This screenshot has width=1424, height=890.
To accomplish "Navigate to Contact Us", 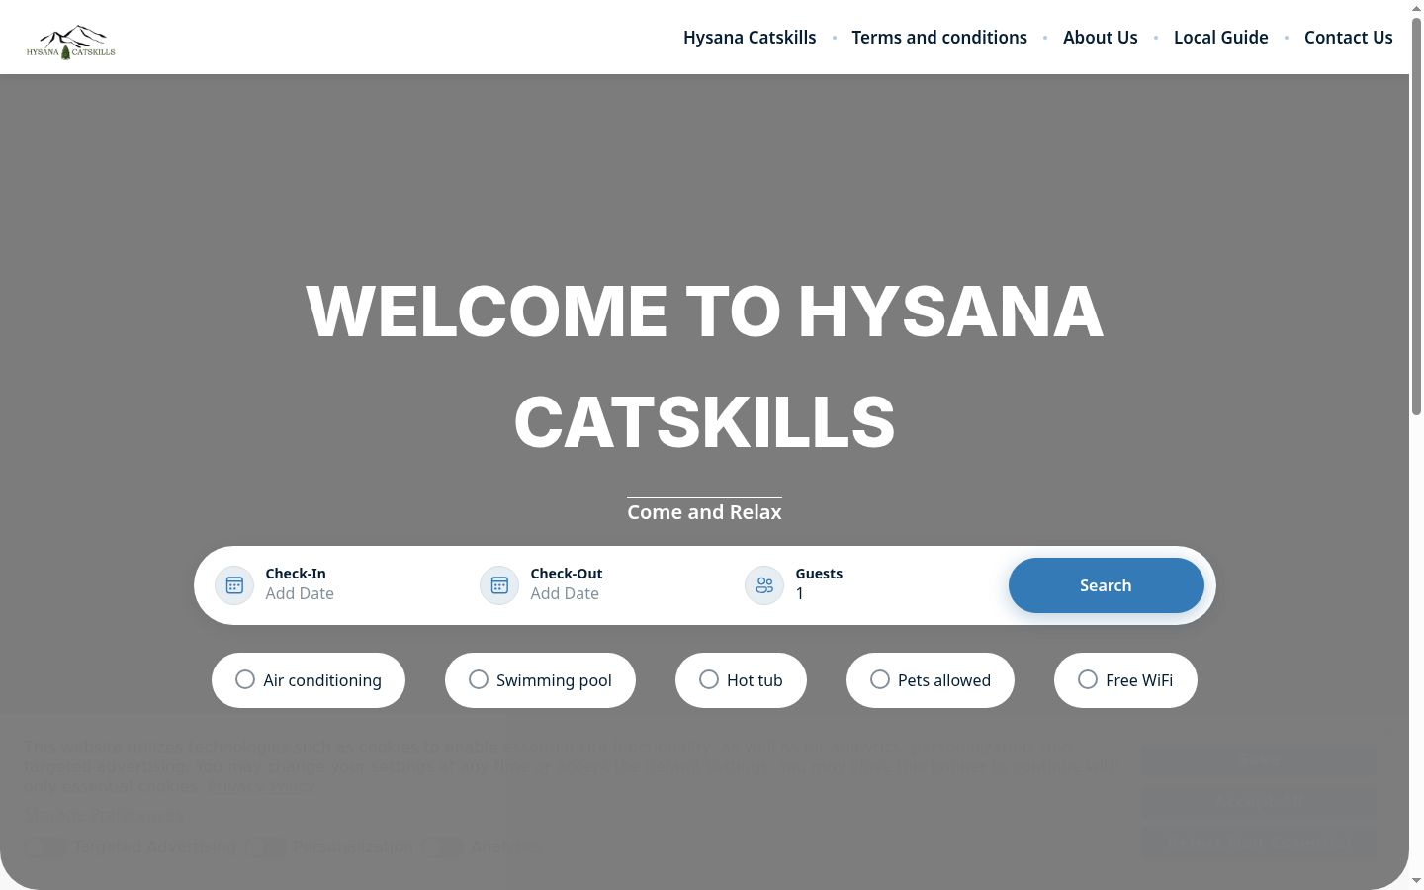I will click(1349, 38).
